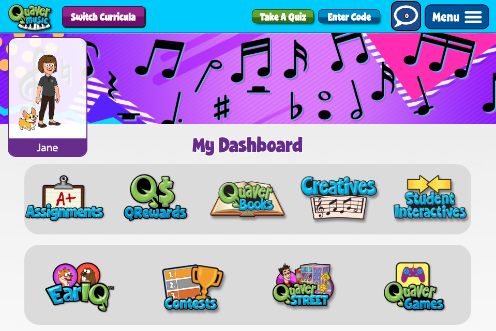The width and height of the screenshot is (496, 331).
Task: Click the Jane name label
Action: (48, 148)
